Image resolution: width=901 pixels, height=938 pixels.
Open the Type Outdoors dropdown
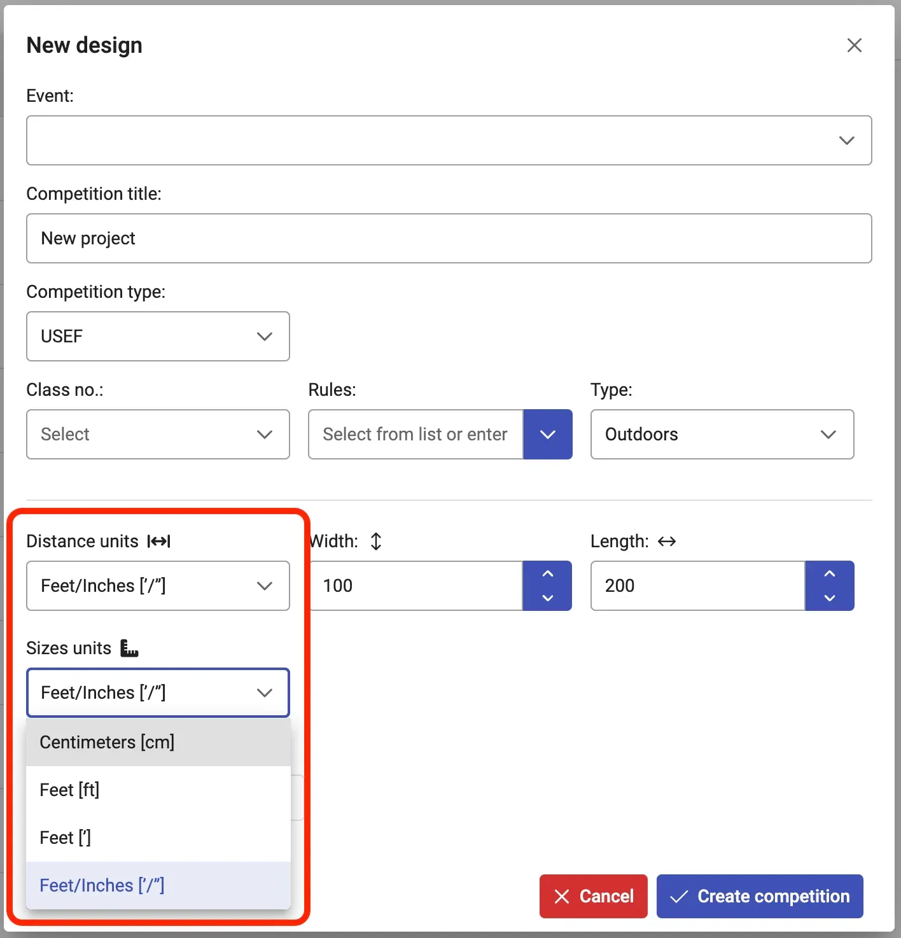click(722, 434)
